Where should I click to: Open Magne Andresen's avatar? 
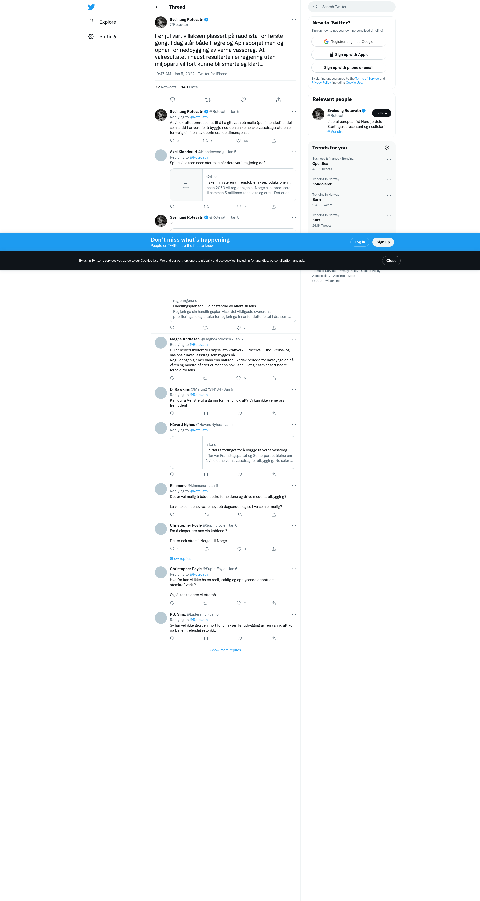click(x=161, y=343)
